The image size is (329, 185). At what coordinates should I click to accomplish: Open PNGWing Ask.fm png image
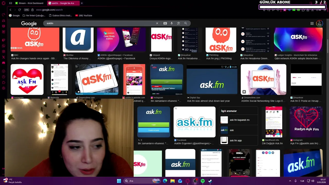pos(221,40)
